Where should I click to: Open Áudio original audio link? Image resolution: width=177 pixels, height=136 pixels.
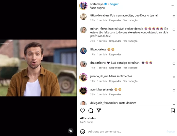point(98,8)
